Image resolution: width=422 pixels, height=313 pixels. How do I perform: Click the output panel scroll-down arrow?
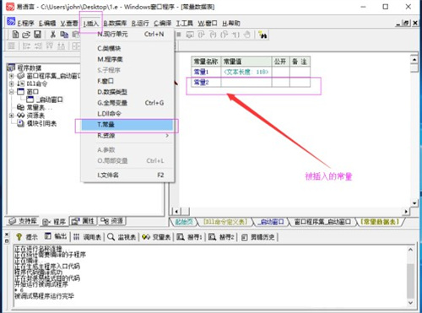(x=410, y=303)
